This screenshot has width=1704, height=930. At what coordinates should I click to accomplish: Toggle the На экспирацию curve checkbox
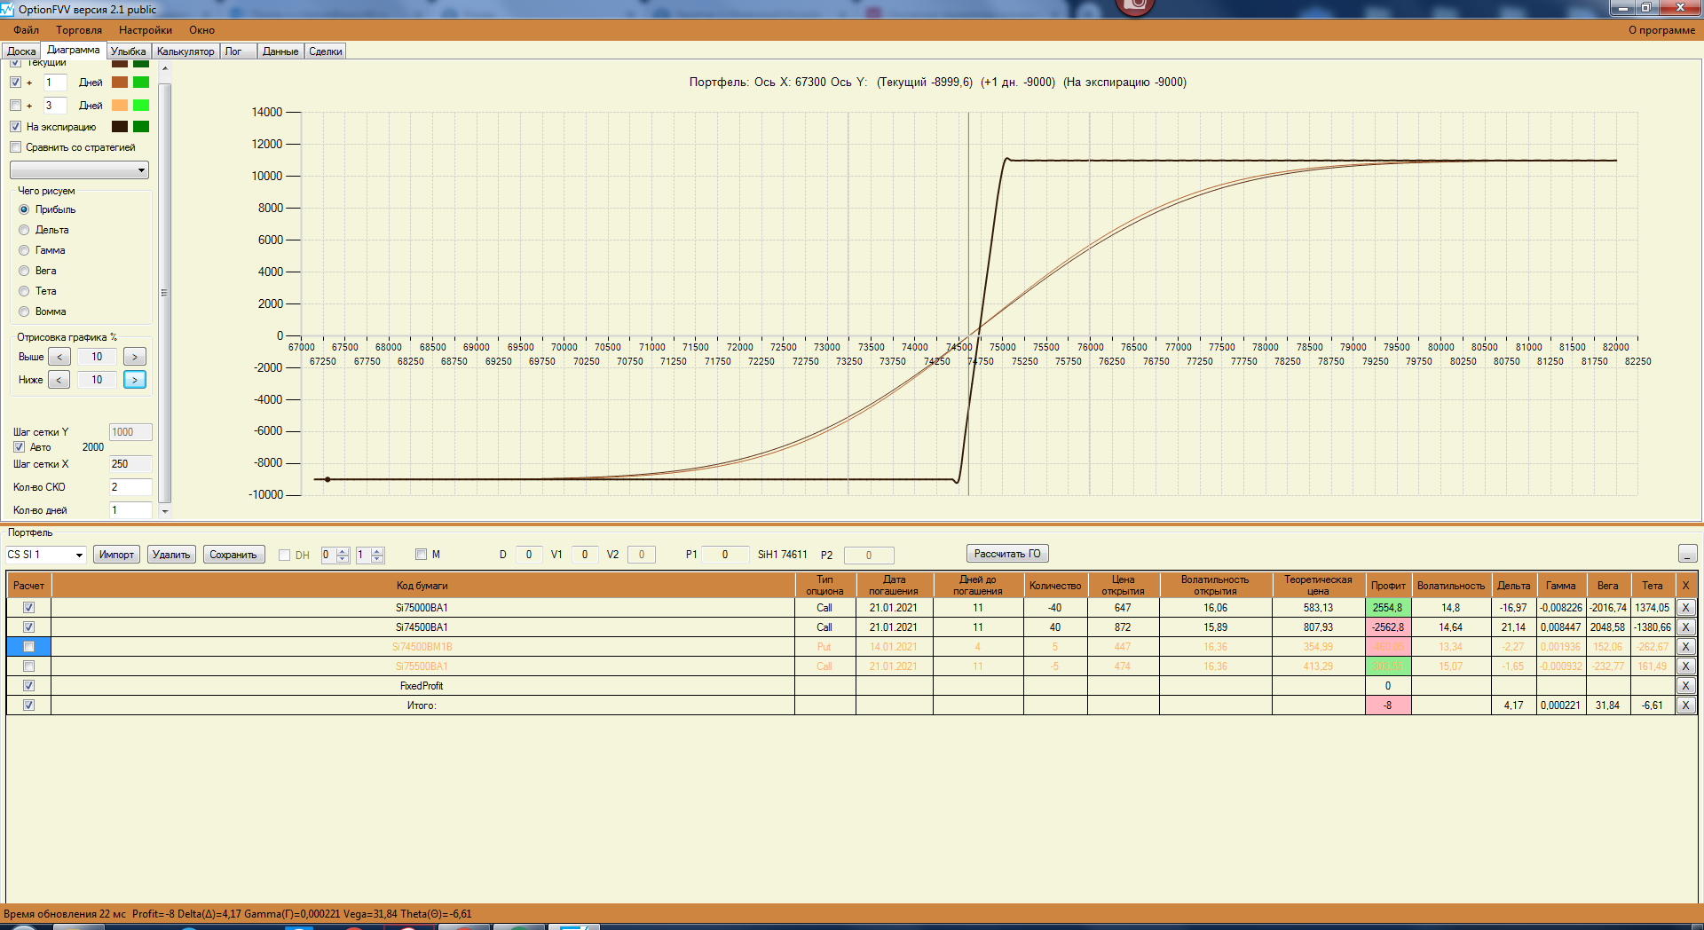pos(15,127)
